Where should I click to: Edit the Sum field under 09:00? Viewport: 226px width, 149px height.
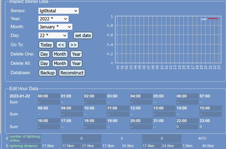pyautogui.click(x=72, y=114)
